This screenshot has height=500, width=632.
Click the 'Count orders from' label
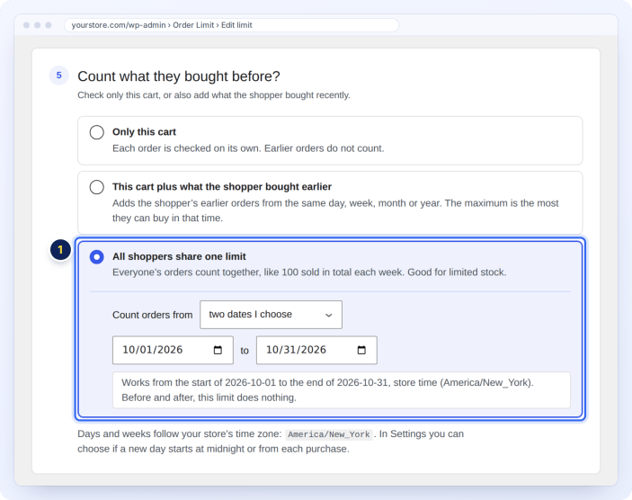tap(152, 315)
